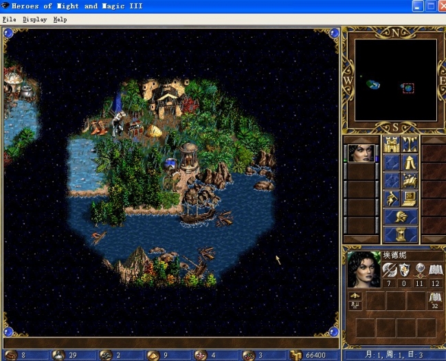
Task: End turn with the hourglass button
Action: point(401,235)
